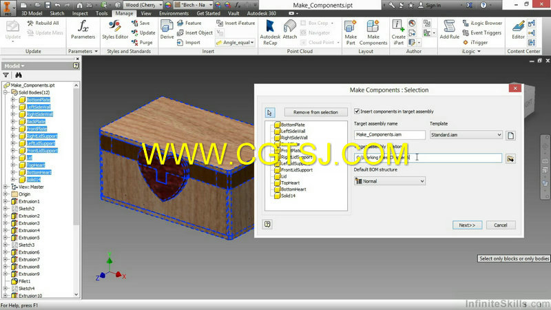
Task: Click Update styles button
Action: [143, 32]
